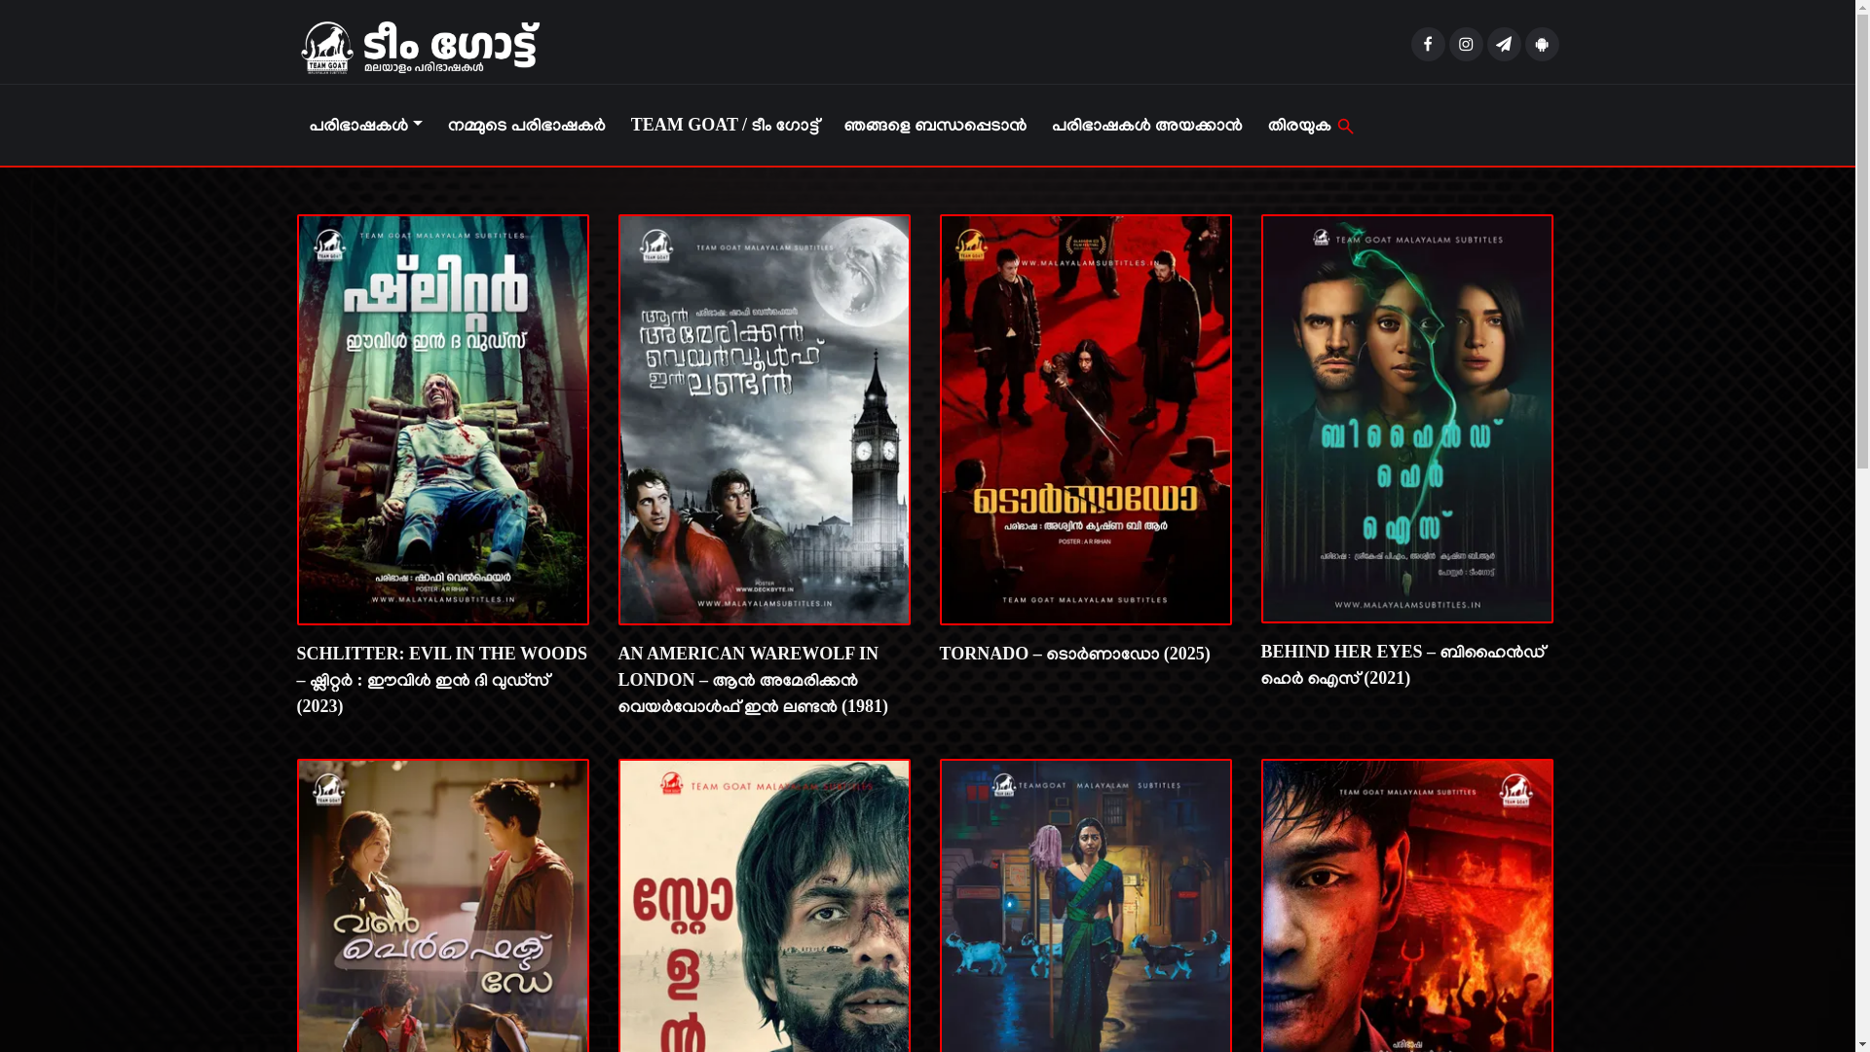Open നമ്മുടെ പരിഭാഷകർ menu item
Screen dimensions: 1870x1052
click(x=526, y=125)
